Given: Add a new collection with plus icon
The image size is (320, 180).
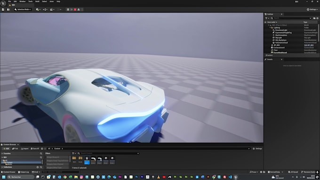Looking at the screenshot, I should tap(38, 167).
